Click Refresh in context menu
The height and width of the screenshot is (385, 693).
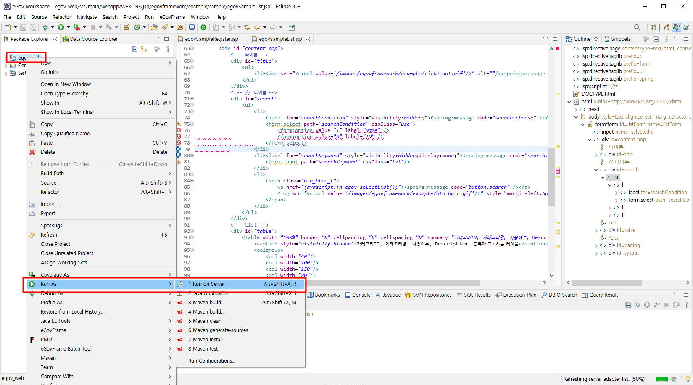click(101, 235)
